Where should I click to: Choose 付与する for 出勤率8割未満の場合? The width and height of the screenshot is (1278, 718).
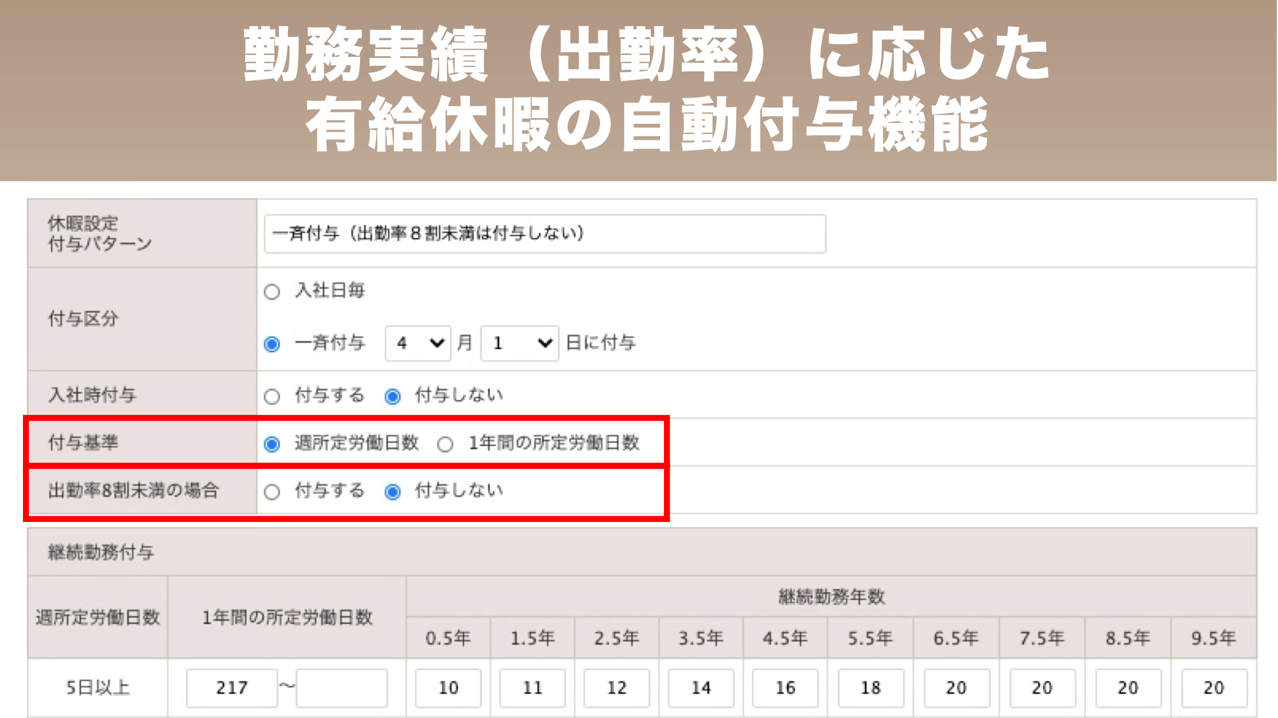click(x=272, y=491)
